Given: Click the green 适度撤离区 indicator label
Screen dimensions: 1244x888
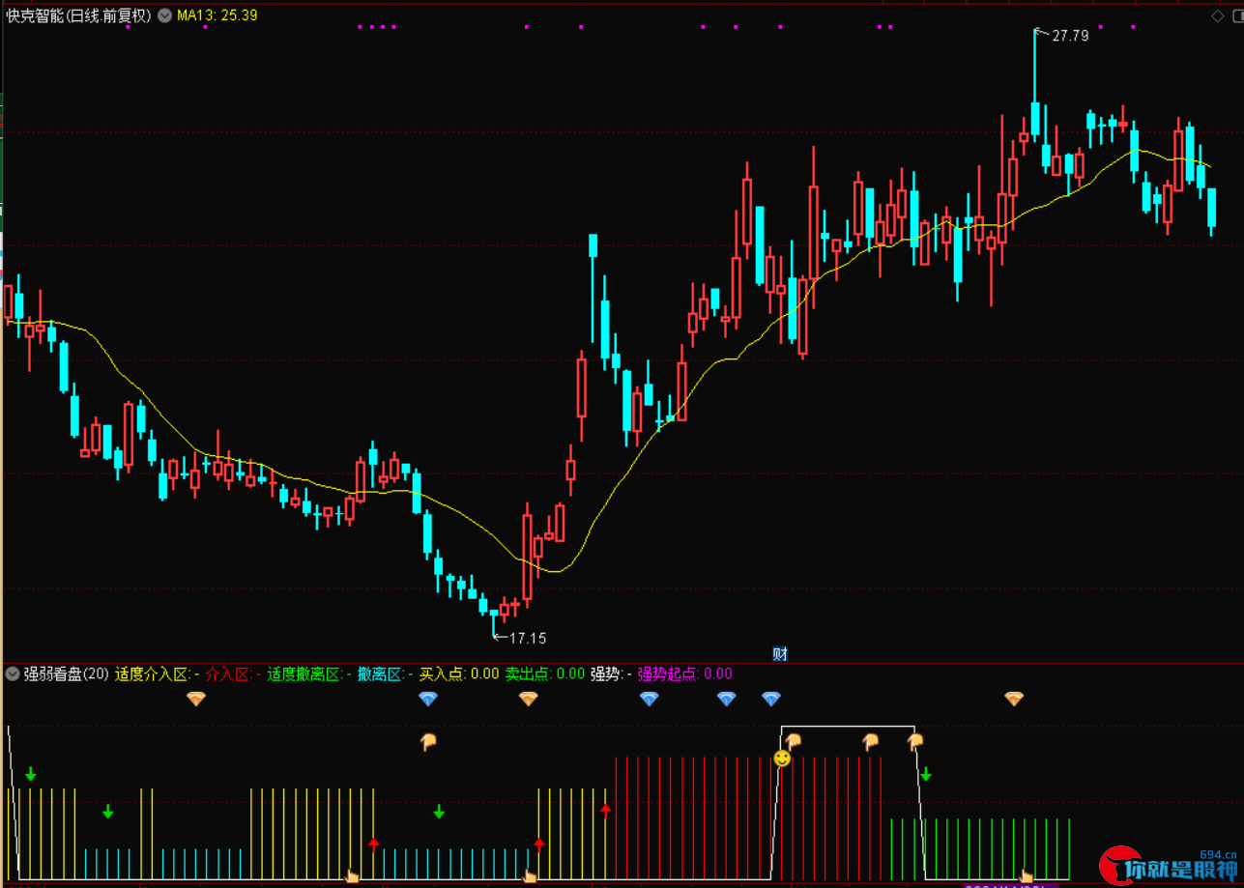Looking at the screenshot, I should click(309, 673).
